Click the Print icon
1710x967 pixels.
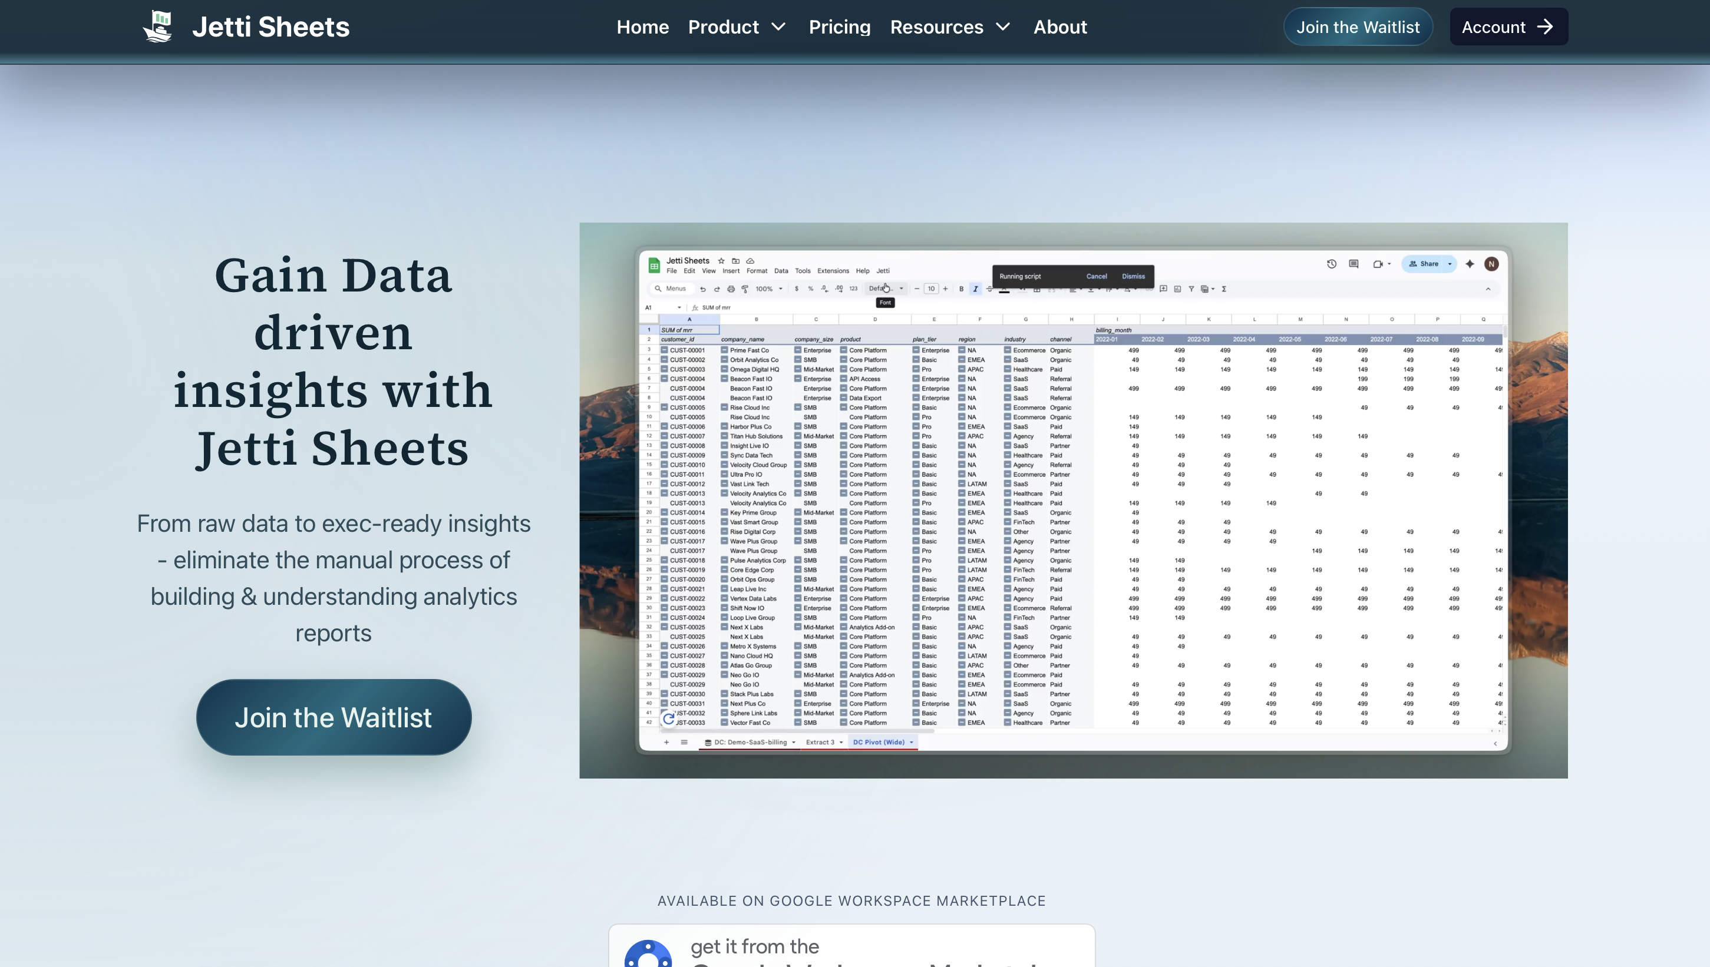[731, 289]
